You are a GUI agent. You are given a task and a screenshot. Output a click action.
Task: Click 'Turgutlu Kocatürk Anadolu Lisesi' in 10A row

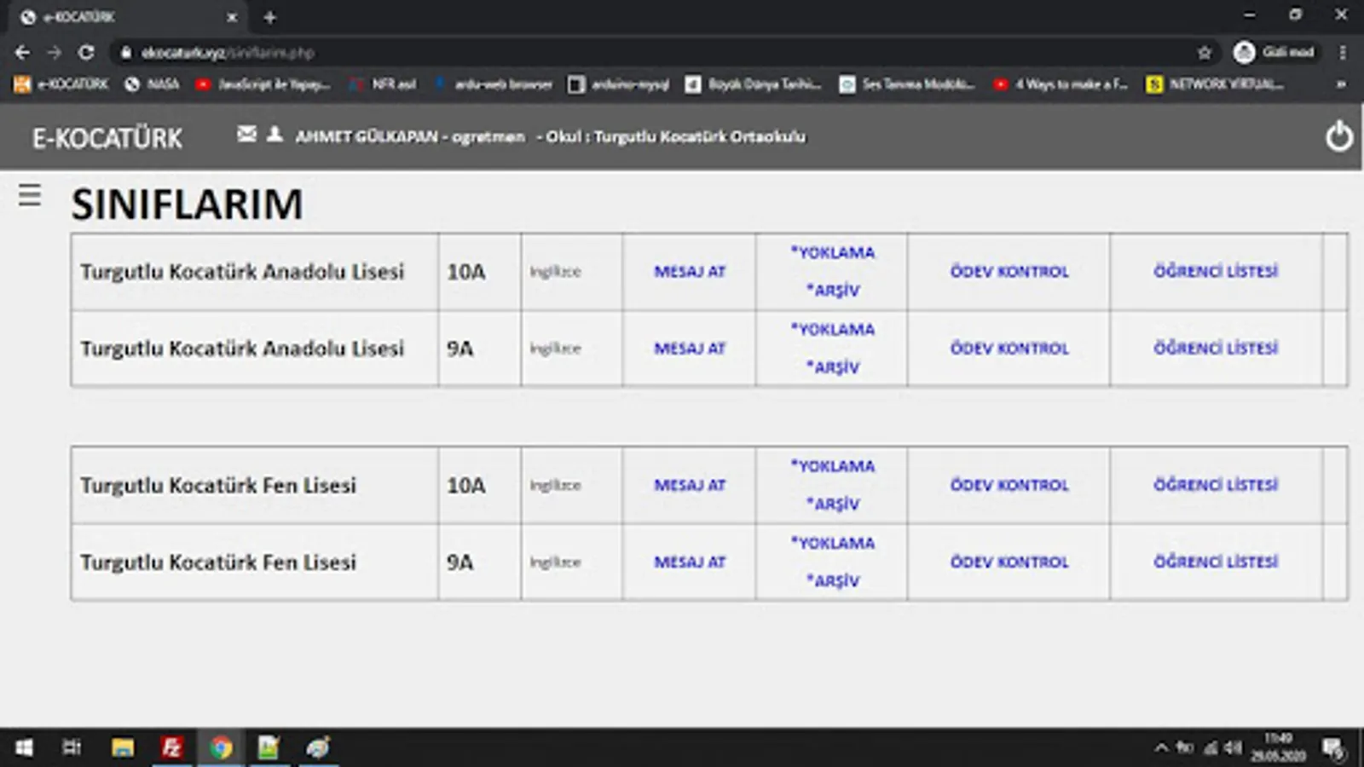click(x=242, y=272)
